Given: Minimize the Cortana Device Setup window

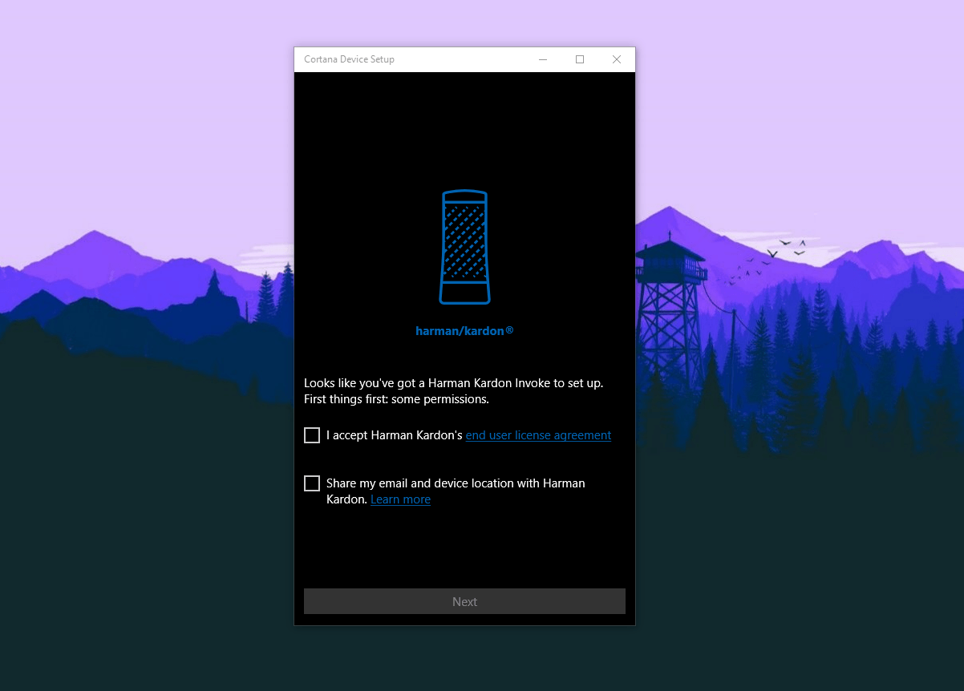Looking at the screenshot, I should [x=543, y=59].
